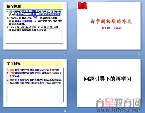Viewport: 145px width, 113px height.
Task: Click the blue 外交活动 text in slide 3
Action: [14, 76]
